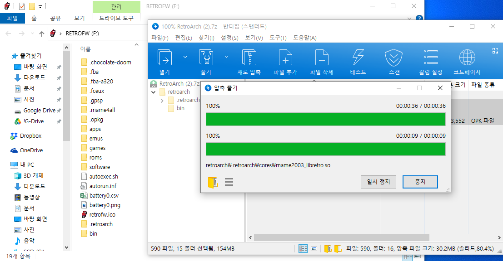Collapse the retroarch tree node in Bandizip
Screen dimensions: 503x261
click(x=153, y=92)
